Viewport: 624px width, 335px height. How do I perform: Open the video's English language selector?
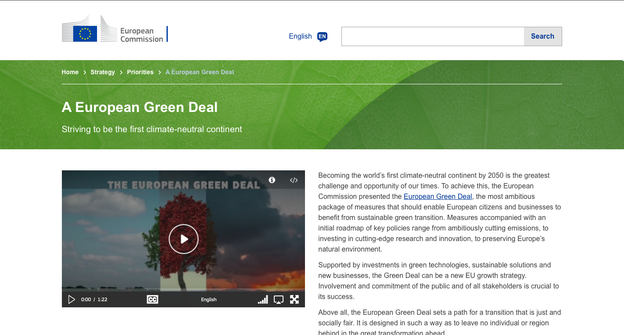pos(209,299)
